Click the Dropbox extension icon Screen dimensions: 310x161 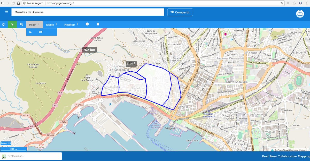[x=288, y=3]
